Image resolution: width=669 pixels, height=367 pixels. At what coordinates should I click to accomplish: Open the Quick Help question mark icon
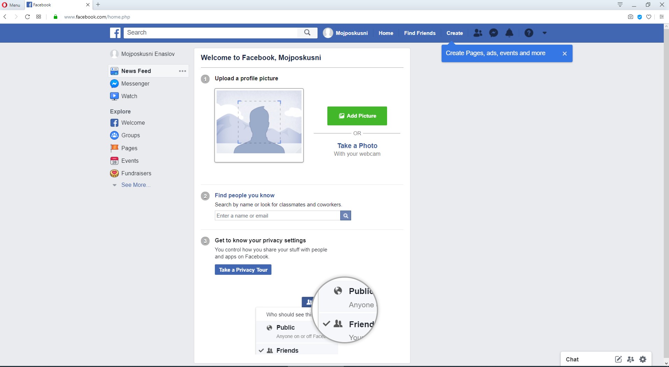(529, 33)
